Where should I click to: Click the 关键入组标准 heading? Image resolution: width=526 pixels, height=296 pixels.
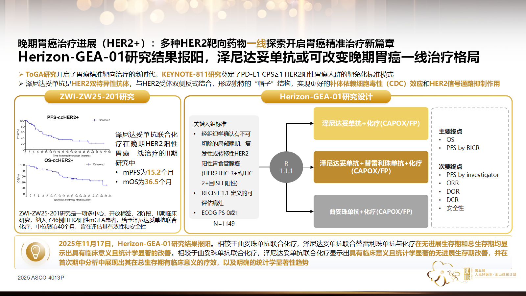point(210,124)
